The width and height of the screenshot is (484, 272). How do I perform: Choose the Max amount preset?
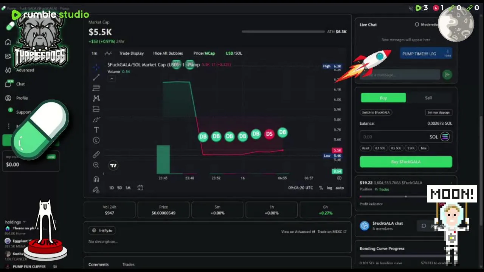423,148
